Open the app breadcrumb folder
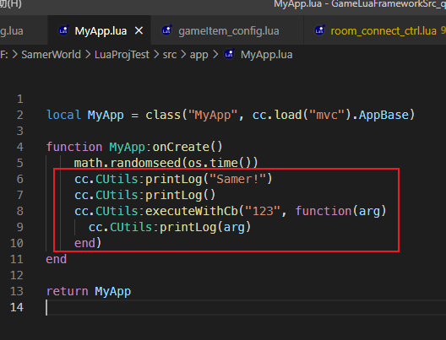The height and width of the screenshot is (340, 446). tap(199, 55)
